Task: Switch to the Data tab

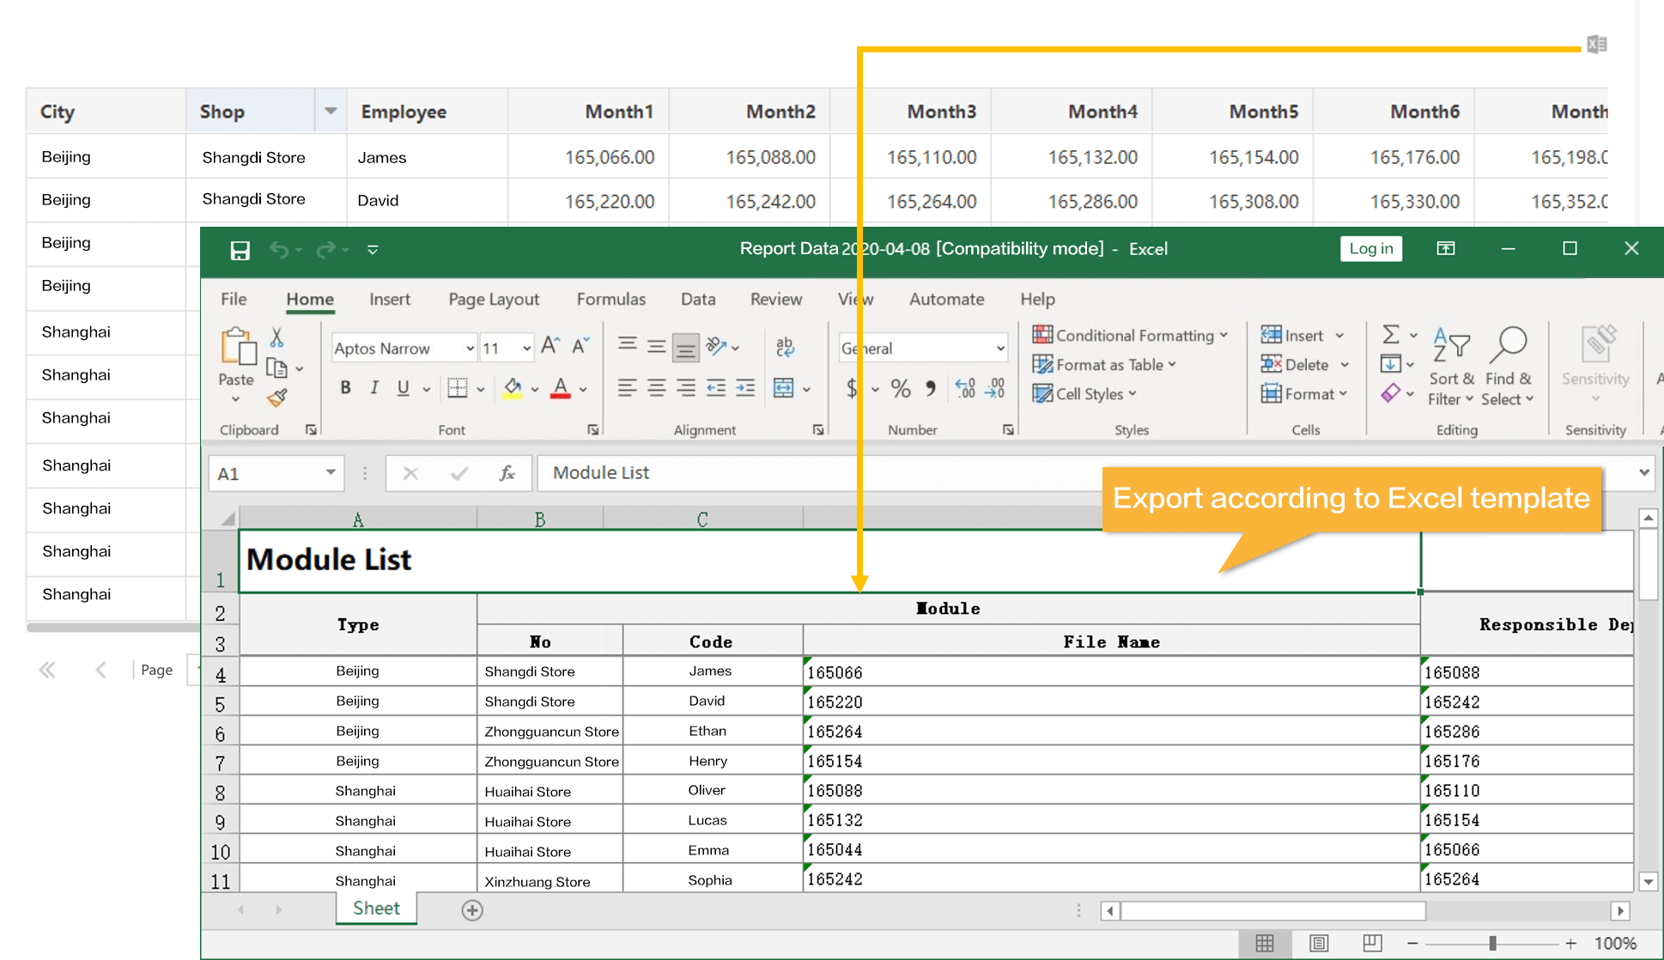Action: click(x=698, y=299)
